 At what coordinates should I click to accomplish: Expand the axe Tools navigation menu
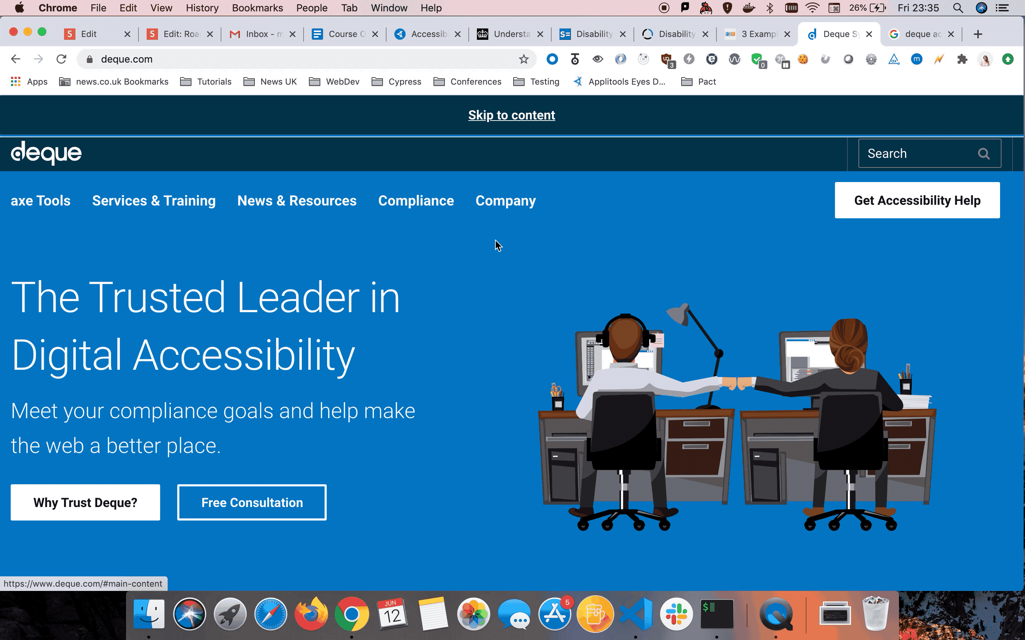click(41, 201)
